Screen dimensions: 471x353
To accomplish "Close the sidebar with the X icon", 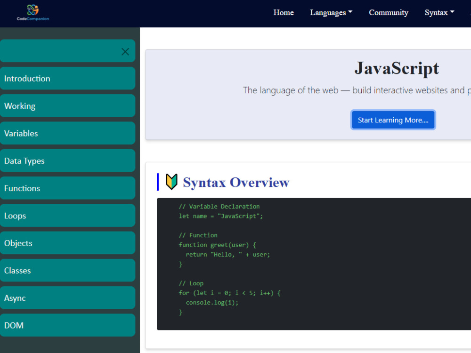I will (125, 52).
